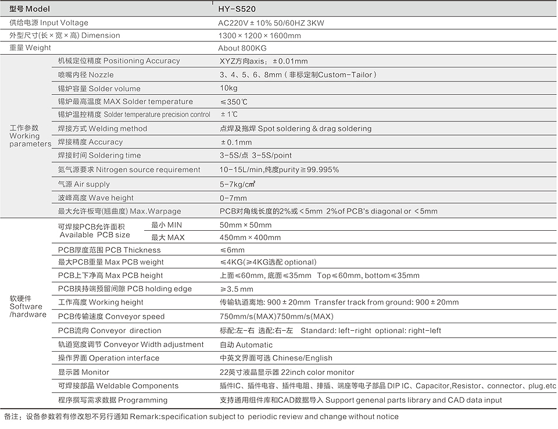
Task: Click the 10-15L/min purity ≧99.995% value
Action: point(279,170)
